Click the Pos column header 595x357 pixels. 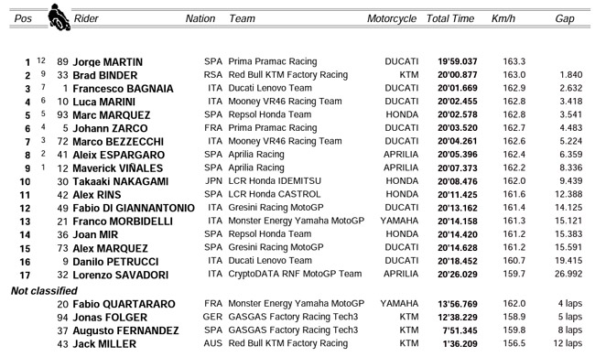pyautogui.click(x=23, y=18)
